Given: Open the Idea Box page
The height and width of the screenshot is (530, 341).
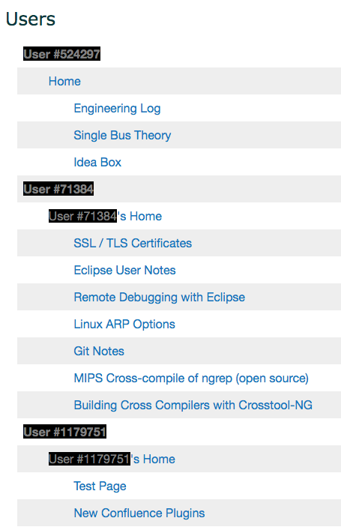Looking at the screenshot, I should pyautogui.click(x=97, y=162).
